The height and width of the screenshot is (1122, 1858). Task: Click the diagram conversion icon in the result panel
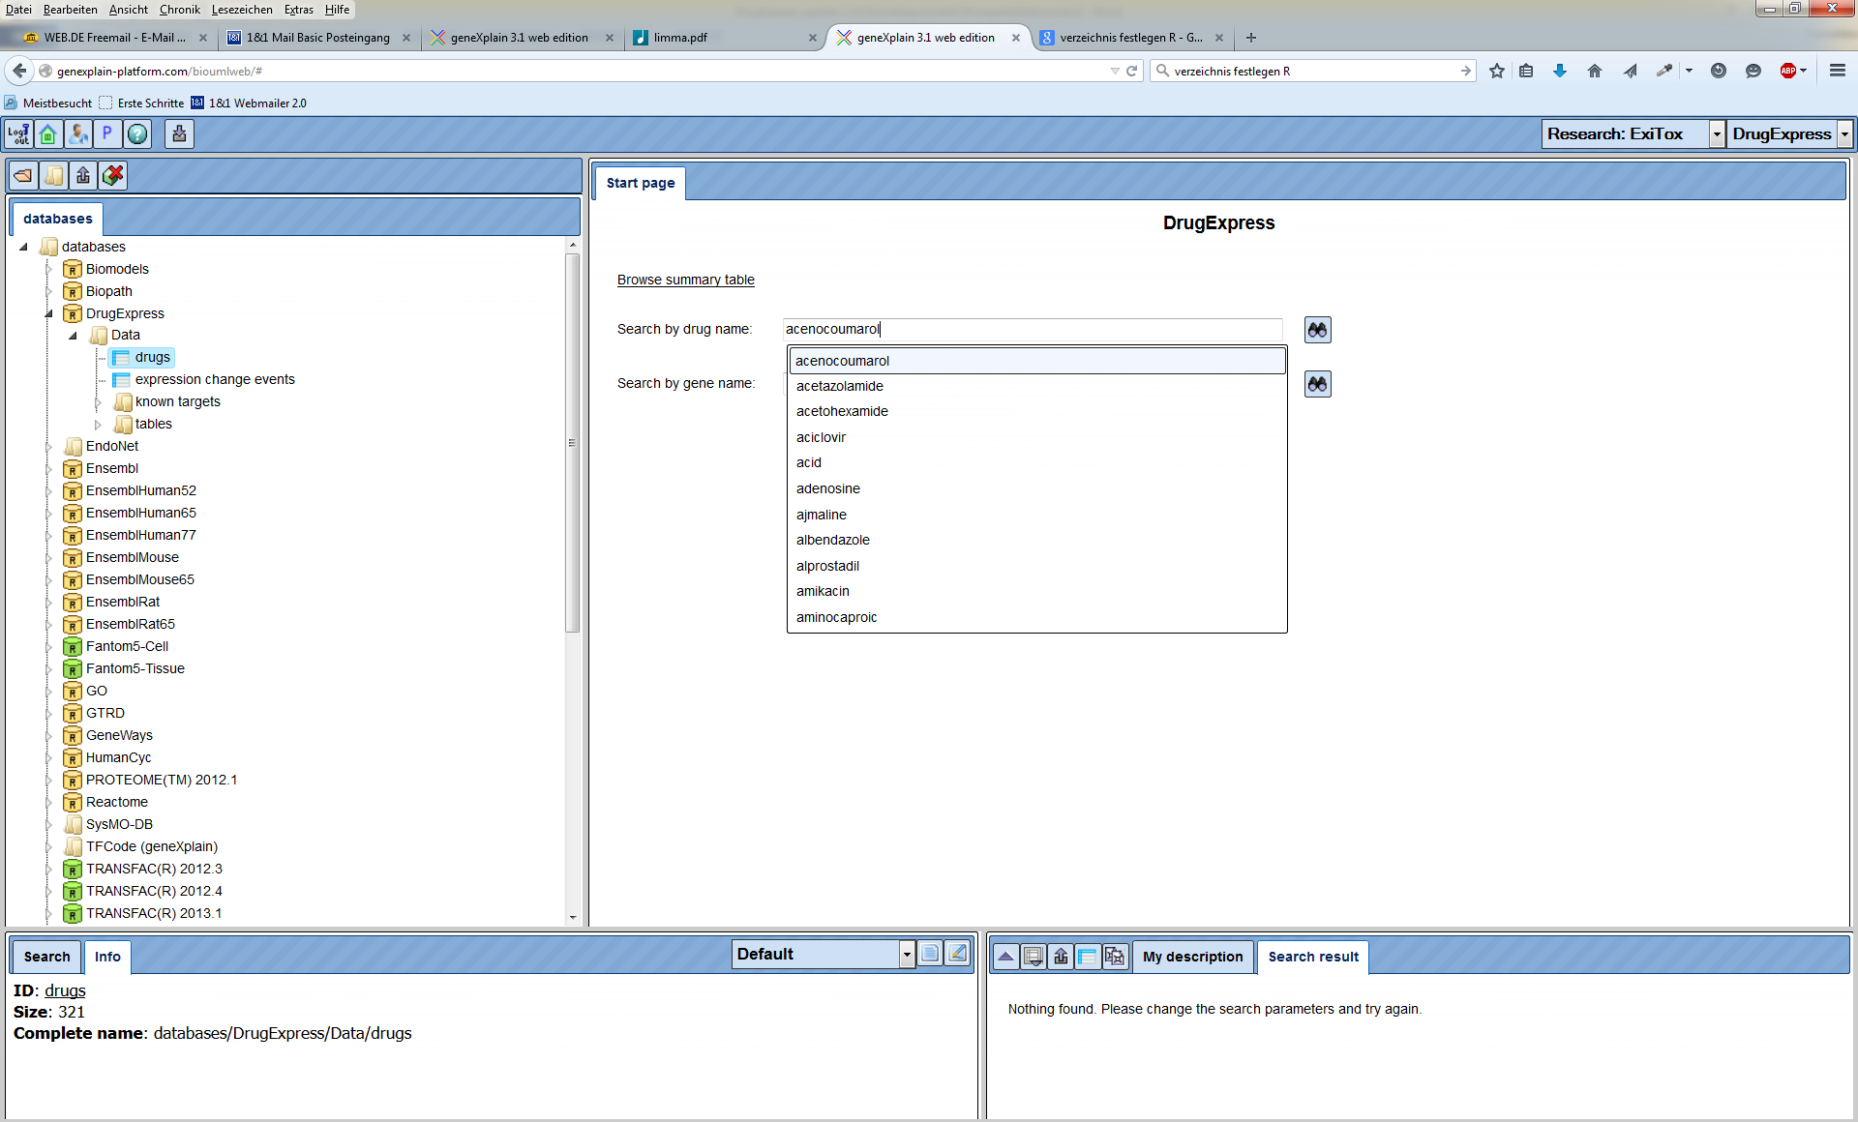pos(1115,957)
